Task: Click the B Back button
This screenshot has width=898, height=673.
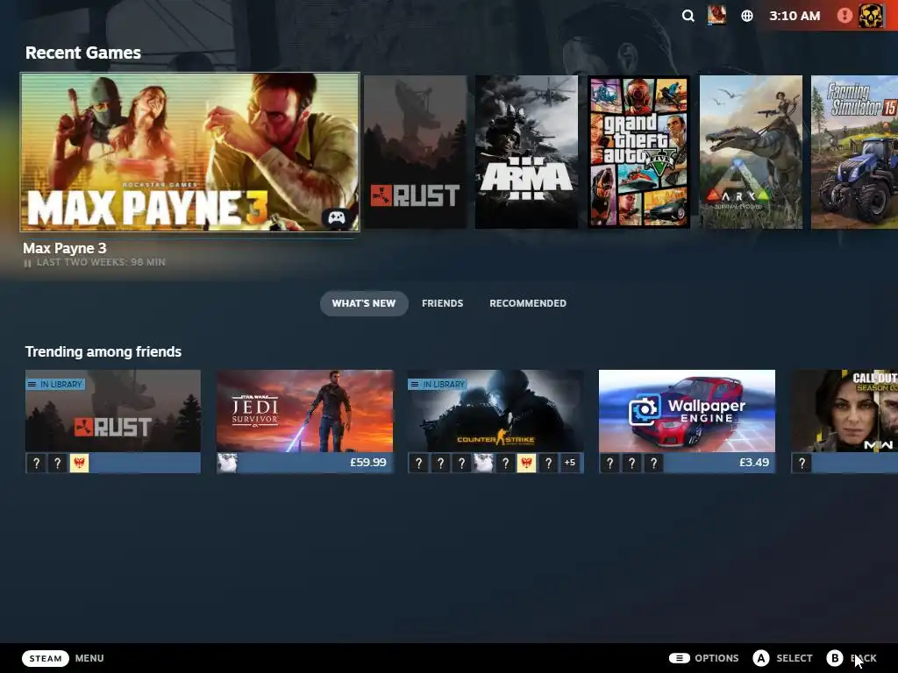Action: (x=835, y=658)
